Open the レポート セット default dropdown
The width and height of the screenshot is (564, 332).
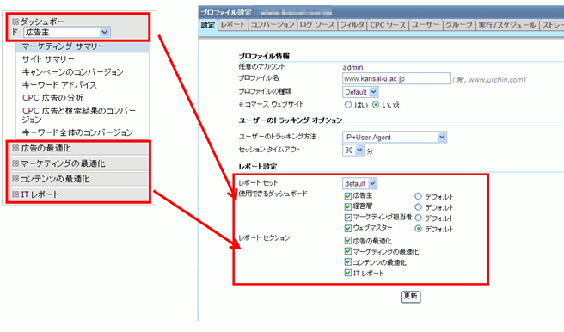click(359, 183)
